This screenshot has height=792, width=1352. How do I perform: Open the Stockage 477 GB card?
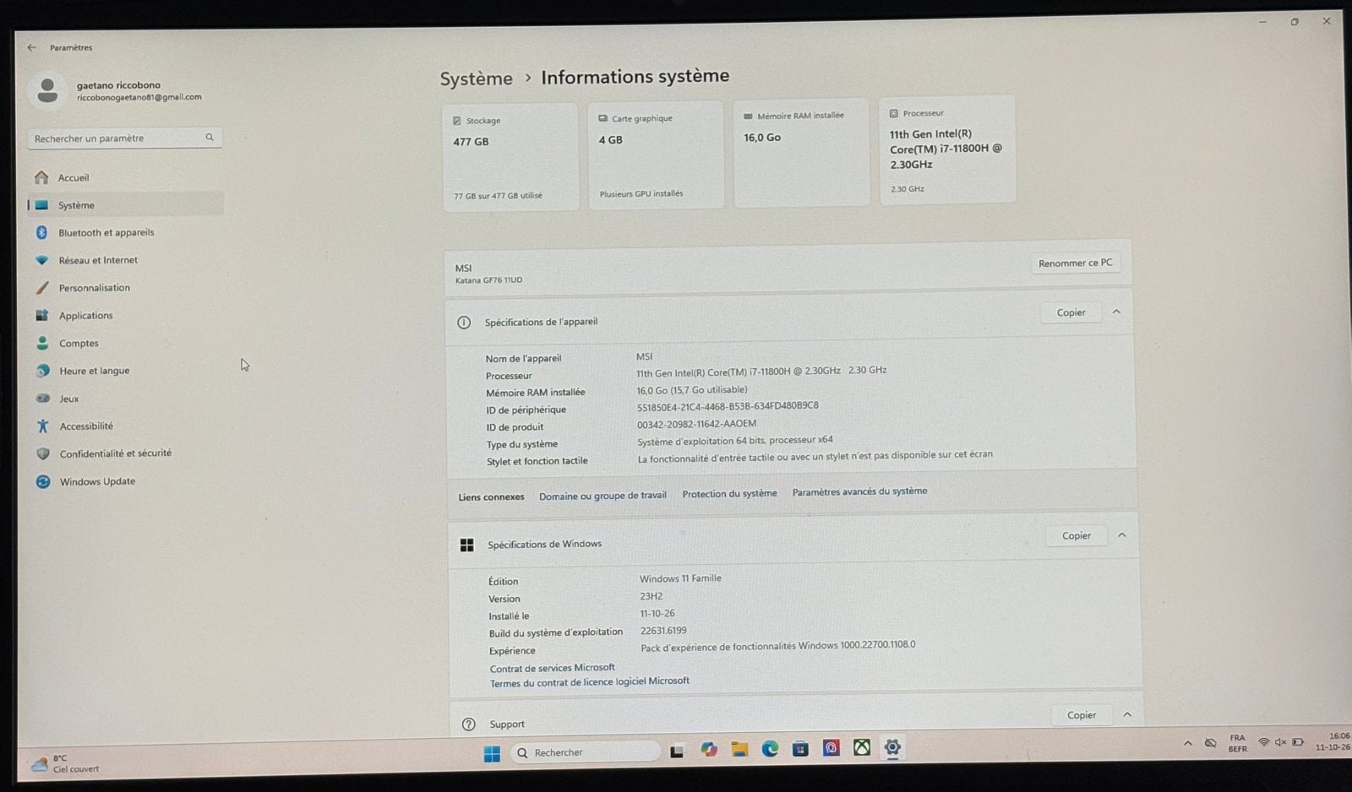coord(510,157)
